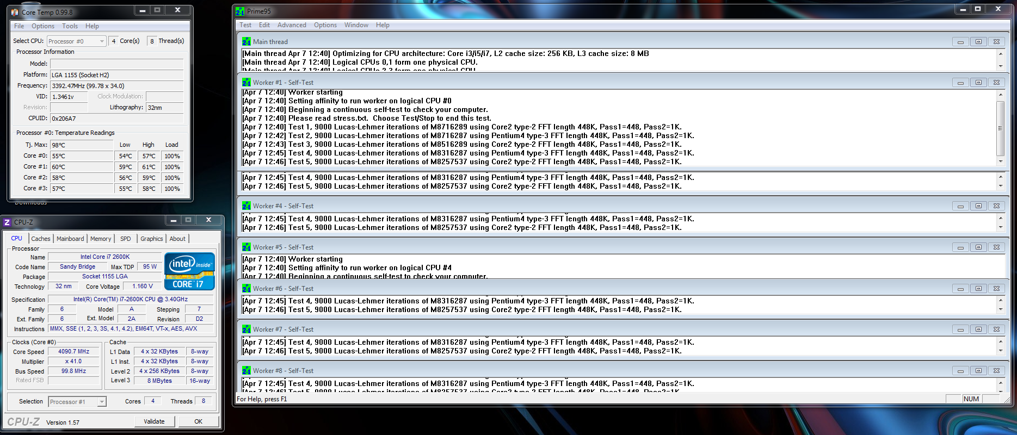Screen dimensions: 1017x435
Task: Minimize the Main thread child window
Action: click(x=960, y=42)
